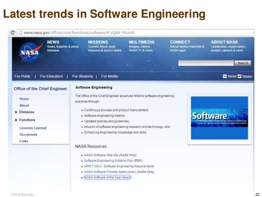Image resolution: width=262 pixels, height=197 pixels.
Task: Open the NEWS menu
Action: pyautogui.click(x=53, y=42)
